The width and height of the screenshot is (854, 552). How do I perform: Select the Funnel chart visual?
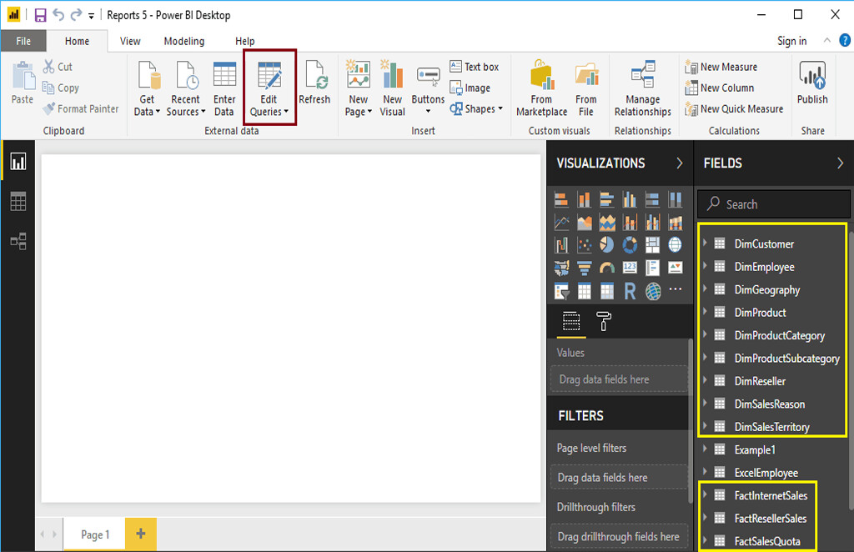(584, 268)
